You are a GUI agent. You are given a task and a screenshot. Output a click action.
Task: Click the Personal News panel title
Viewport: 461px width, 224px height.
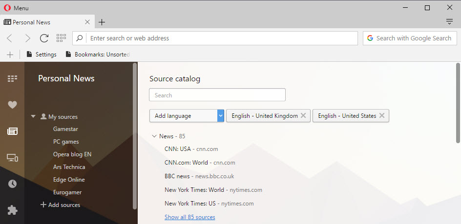click(66, 78)
